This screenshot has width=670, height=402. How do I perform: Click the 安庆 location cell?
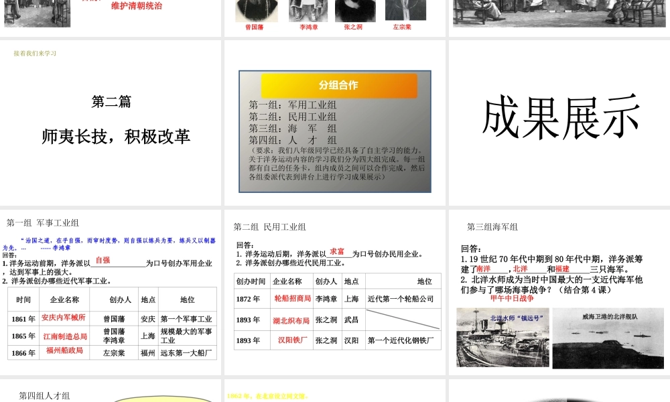tap(148, 319)
